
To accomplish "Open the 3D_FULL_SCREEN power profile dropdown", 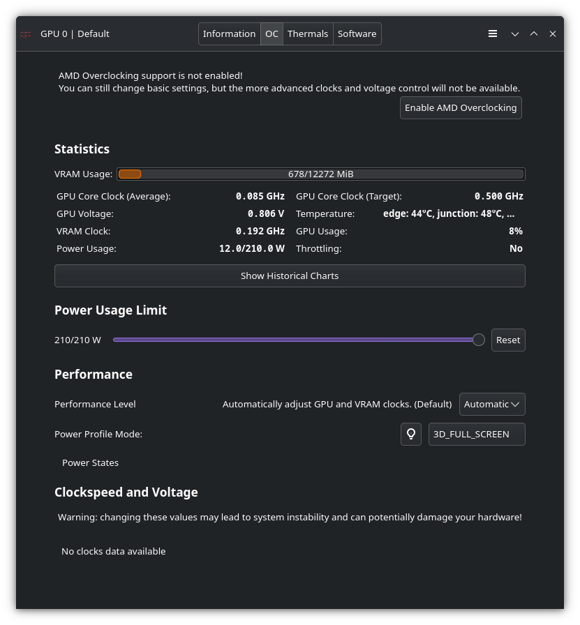I will pos(477,434).
